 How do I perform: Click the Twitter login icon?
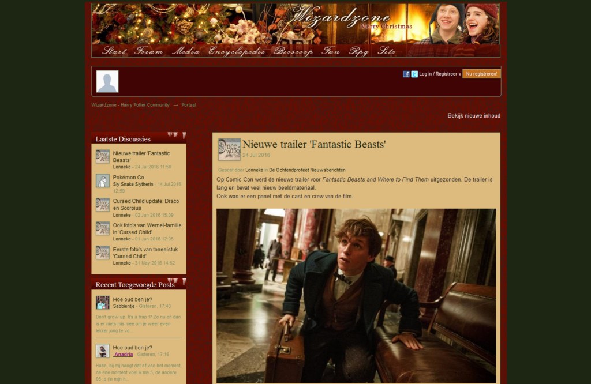414,74
